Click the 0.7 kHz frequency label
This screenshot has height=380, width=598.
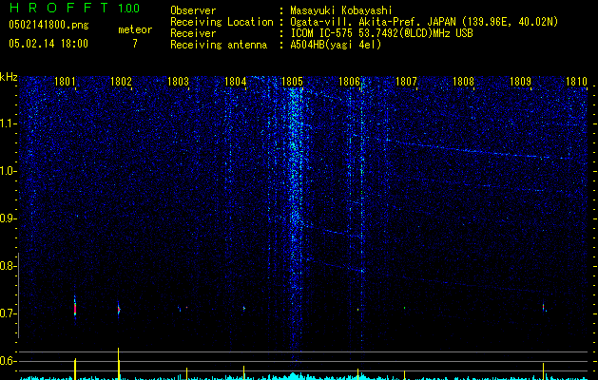pyautogui.click(x=7, y=313)
